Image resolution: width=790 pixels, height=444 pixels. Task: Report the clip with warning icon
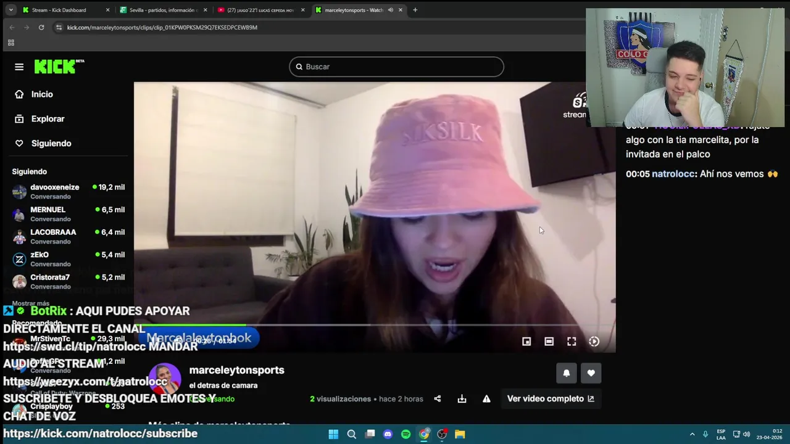486,399
